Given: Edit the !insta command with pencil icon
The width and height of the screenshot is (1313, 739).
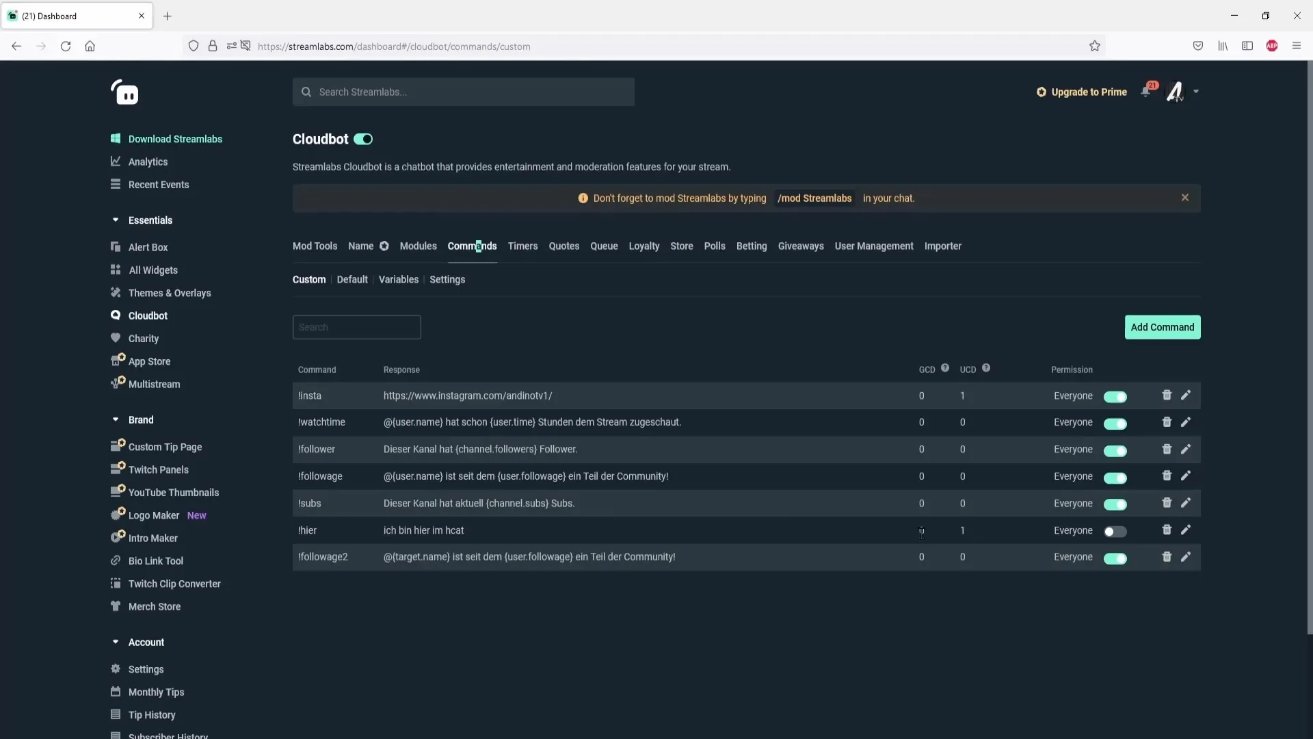Looking at the screenshot, I should (1186, 396).
